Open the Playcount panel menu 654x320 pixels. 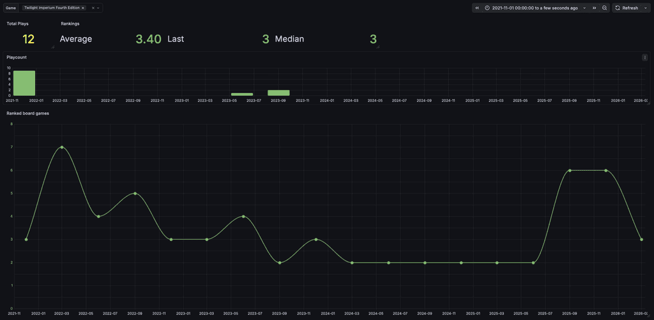point(645,58)
